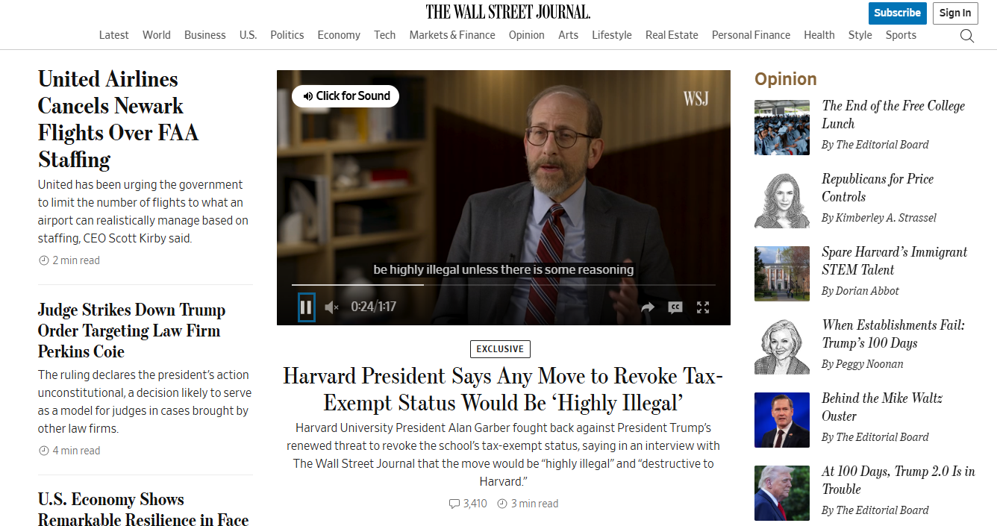Open the Tech navigation item

385,35
